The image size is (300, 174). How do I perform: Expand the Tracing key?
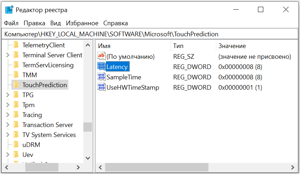pos(8,115)
